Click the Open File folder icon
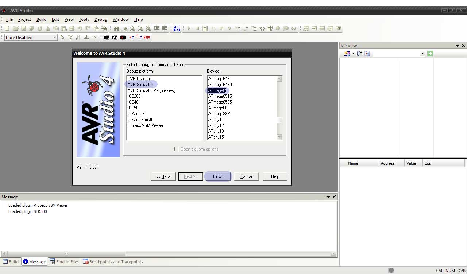Image resolution: width=467 pixels, height=280 pixels. (15, 28)
